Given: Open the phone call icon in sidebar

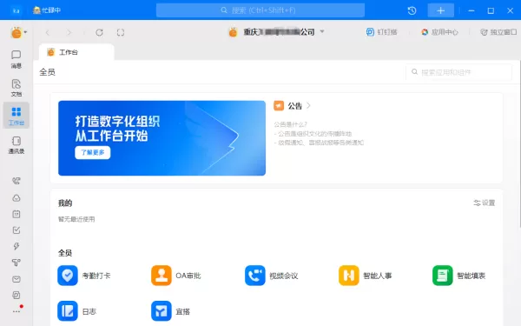Looking at the screenshot, I should point(16,181).
